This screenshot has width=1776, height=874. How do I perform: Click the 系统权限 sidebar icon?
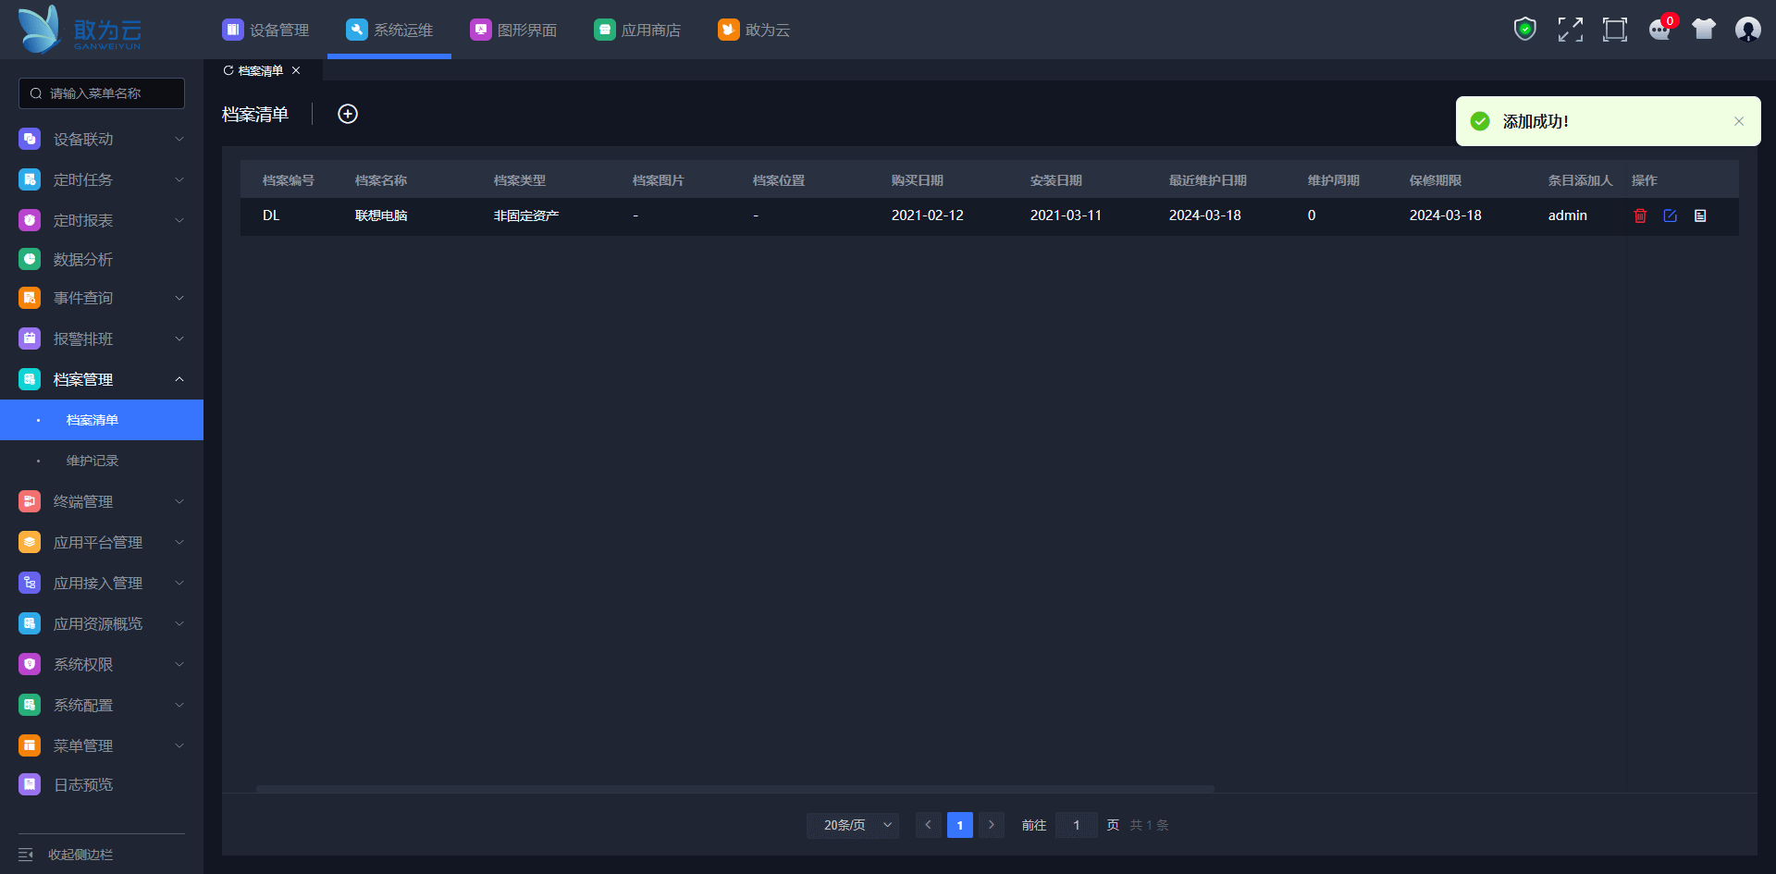[x=30, y=664]
